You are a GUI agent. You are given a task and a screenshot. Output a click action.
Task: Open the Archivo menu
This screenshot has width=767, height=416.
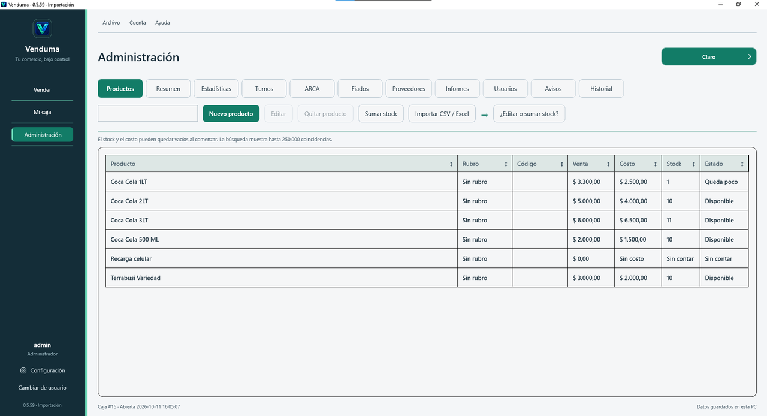click(x=111, y=23)
